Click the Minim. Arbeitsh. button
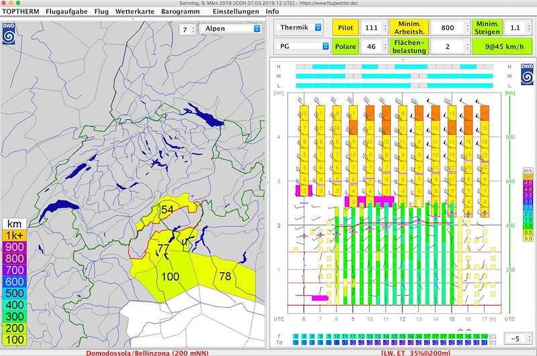The height and width of the screenshot is (356, 537). (409, 27)
